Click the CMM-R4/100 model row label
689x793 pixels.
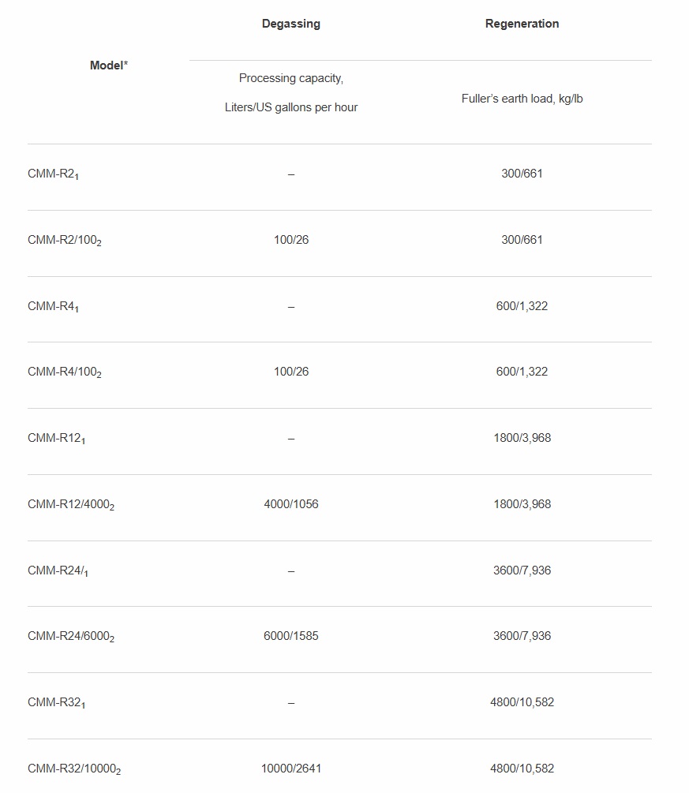point(64,372)
